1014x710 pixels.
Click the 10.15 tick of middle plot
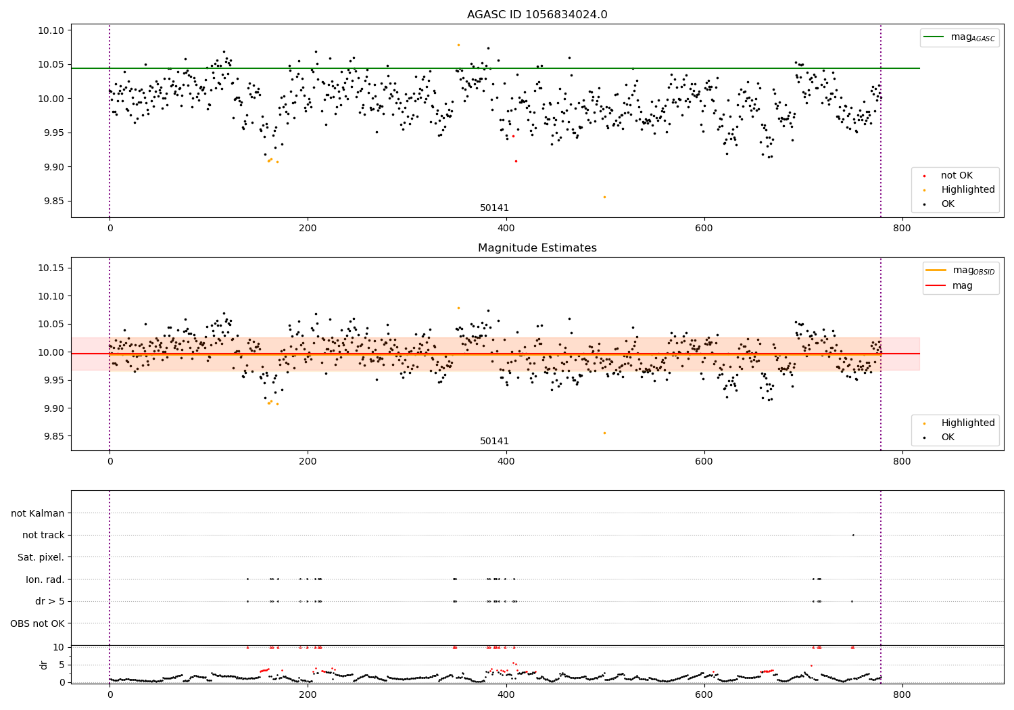point(50,268)
